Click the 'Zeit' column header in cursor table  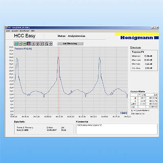point(152,95)
